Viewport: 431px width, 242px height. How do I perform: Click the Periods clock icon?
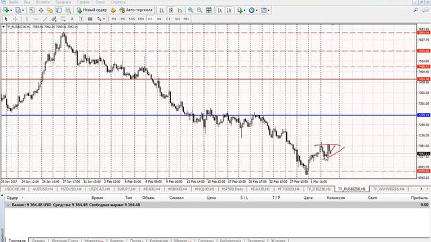pos(251,11)
